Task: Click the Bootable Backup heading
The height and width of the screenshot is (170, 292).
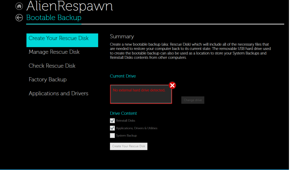Action: tap(54, 18)
